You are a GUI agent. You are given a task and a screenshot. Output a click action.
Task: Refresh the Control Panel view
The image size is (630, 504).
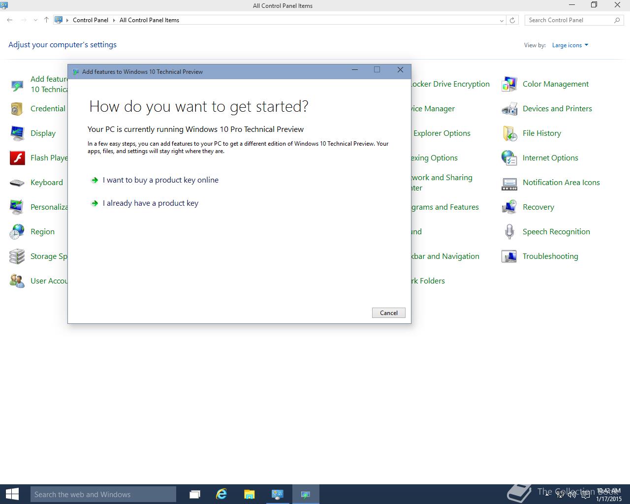tap(512, 20)
